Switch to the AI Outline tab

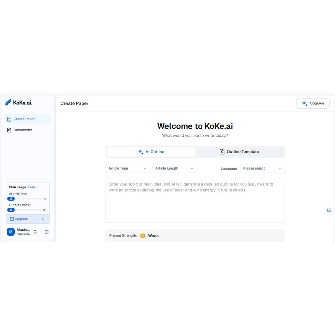pyautogui.click(x=151, y=152)
